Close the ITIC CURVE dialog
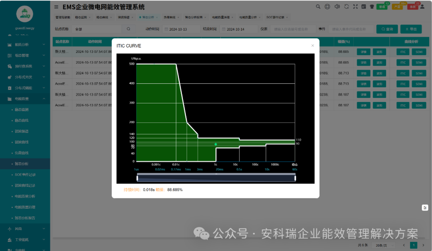Image resolution: width=432 pixels, height=251 pixels. click(312, 45)
